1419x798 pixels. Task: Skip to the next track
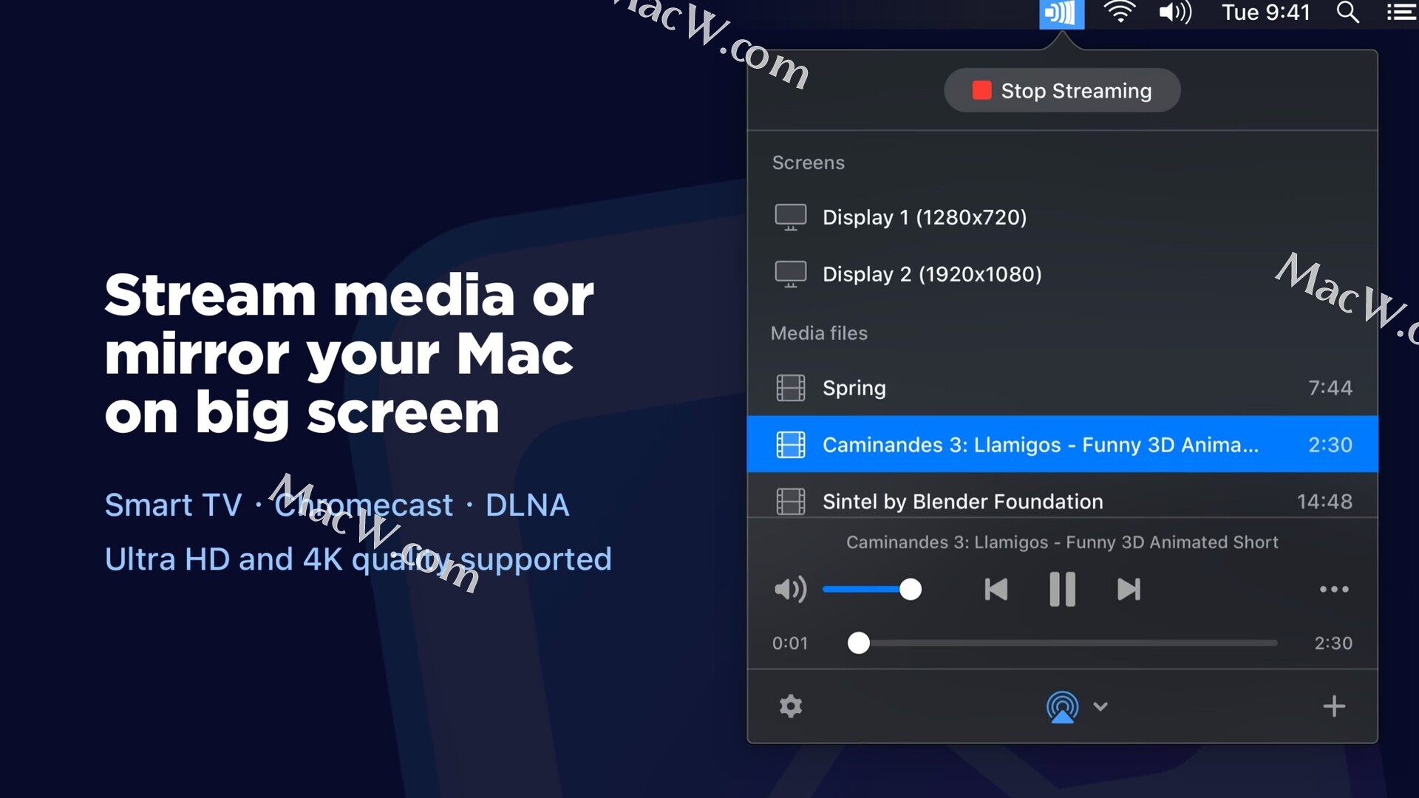1129,590
